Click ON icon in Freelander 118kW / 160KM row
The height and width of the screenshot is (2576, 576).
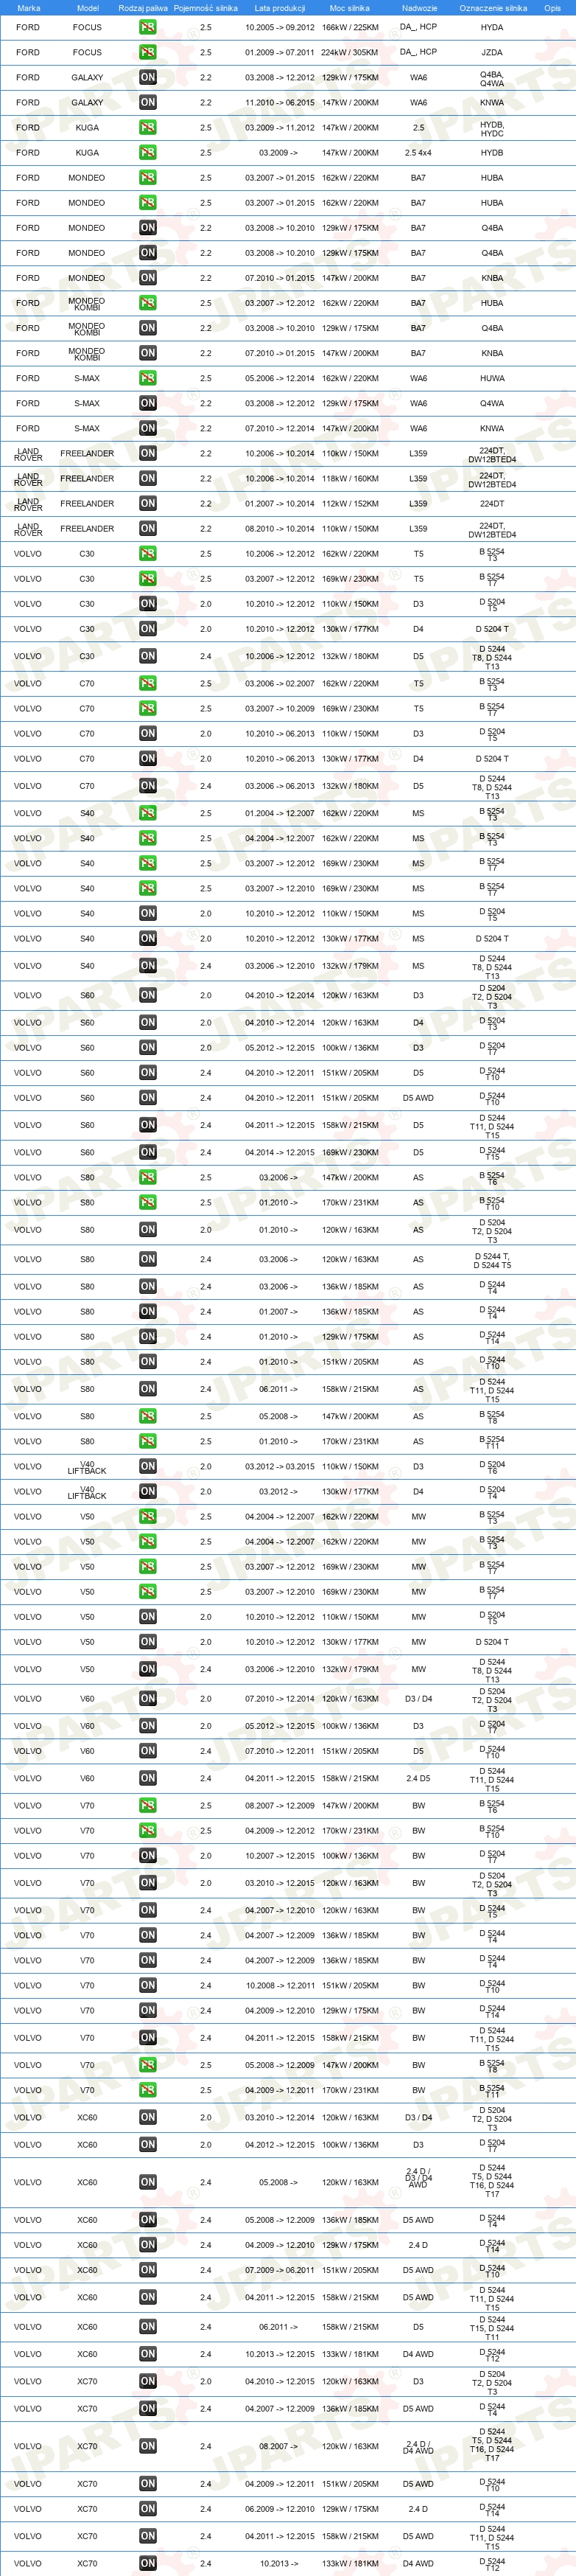coord(148,478)
